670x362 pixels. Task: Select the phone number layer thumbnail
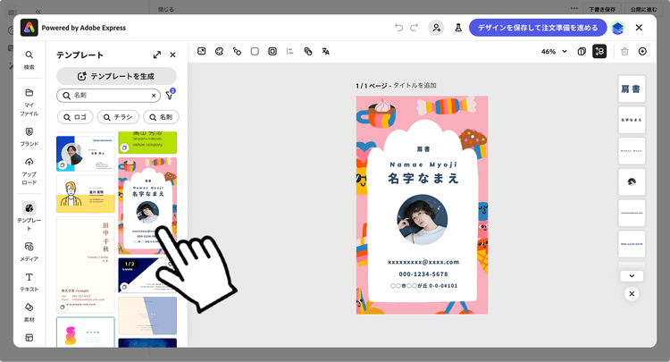pyautogui.click(x=632, y=244)
